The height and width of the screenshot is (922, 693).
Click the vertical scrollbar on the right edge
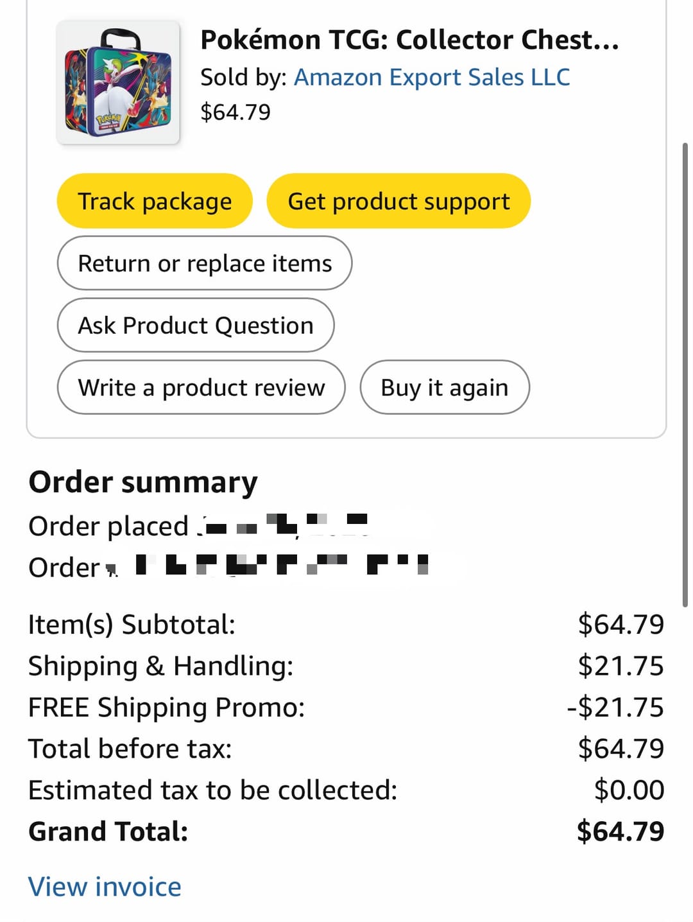click(x=685, y=375)
